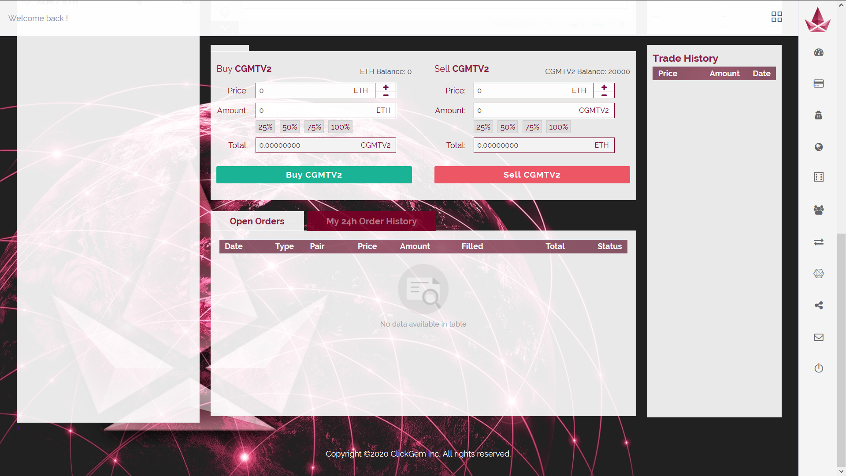This screenshot has width=846, height=476.
Task: Click the Buy Price input field
Action: pyautogui.click(x=315, y=91)
